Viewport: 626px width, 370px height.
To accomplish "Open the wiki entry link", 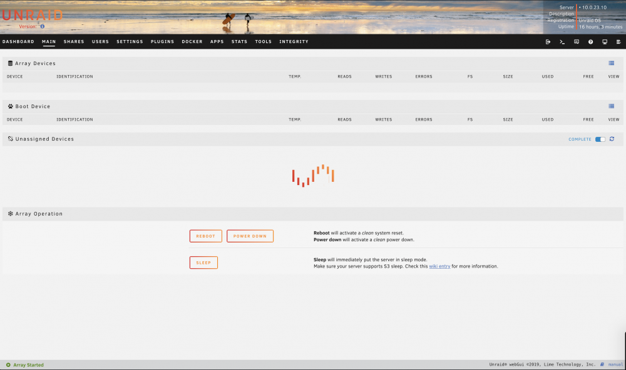I will (439, 266).
